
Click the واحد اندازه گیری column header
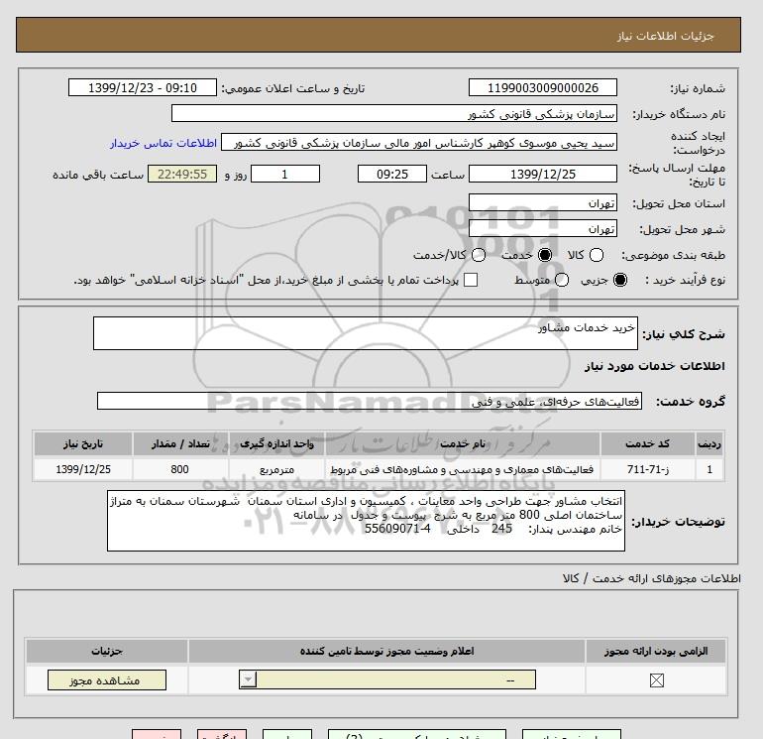point(276,443)
